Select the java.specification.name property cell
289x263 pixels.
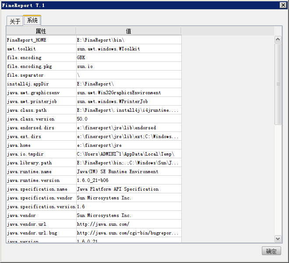41,189
